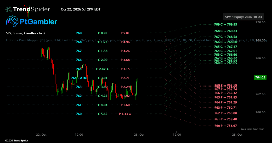This screenshot has height=143, width=272.
Task: Click strike label 765
Action: 79,69
